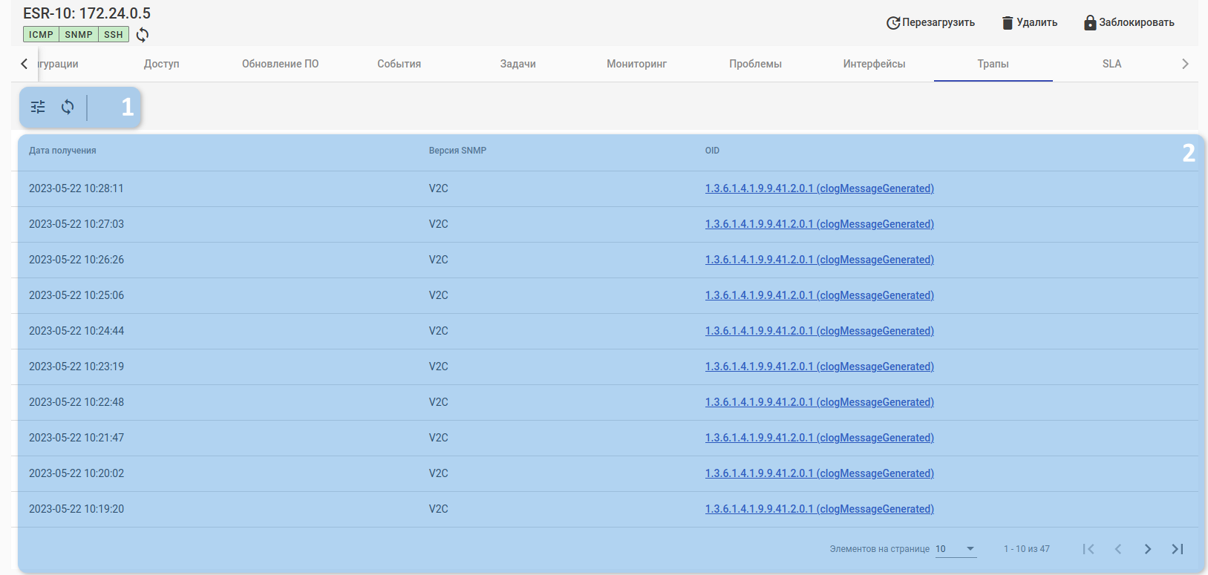This screenshot has height=575, width=1208.
Task: Open OID link for trap at 10:26:26
Action: pyautogui.click(x=820, y=260)
